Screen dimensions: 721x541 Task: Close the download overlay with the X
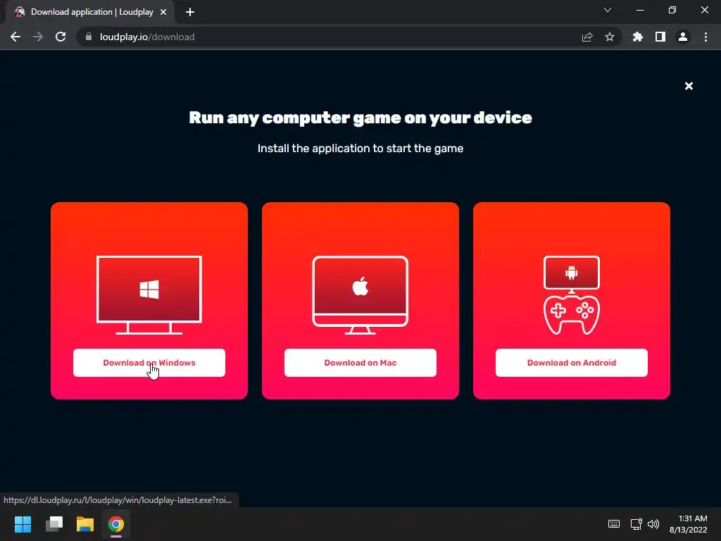point(689,86)
